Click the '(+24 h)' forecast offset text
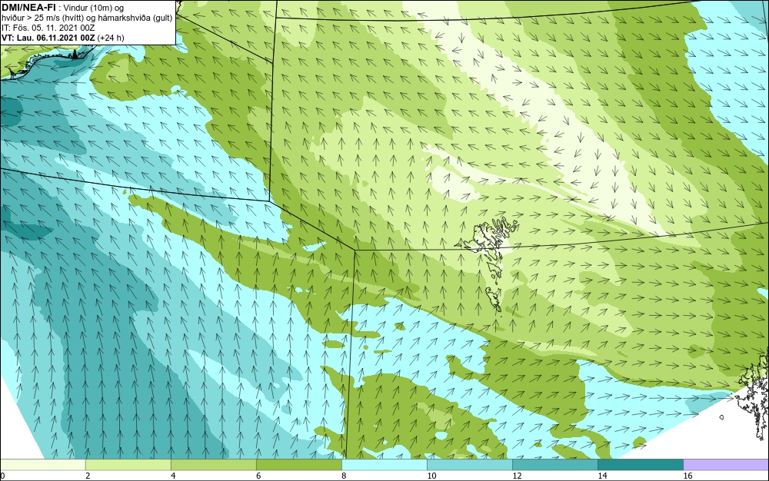The width and height of the screenshot is (769, 481). [111, 38]
